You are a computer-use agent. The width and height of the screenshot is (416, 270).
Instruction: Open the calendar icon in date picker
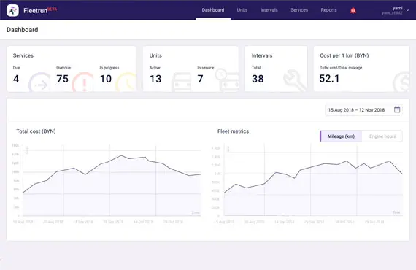point(397,109)
